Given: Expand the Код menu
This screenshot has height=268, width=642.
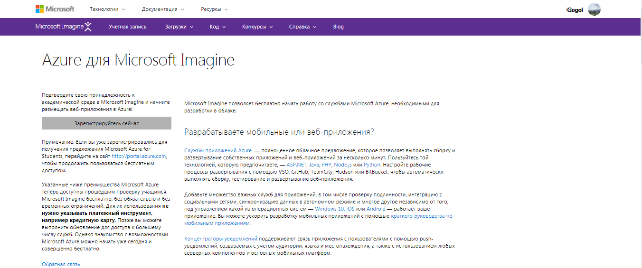Looking at the screenshot, I should click(x=217, y=27).
